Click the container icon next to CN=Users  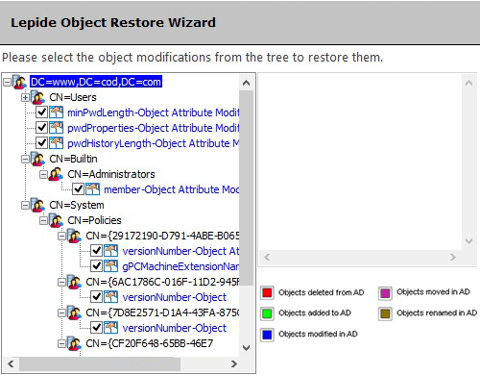tap(37, 97)
